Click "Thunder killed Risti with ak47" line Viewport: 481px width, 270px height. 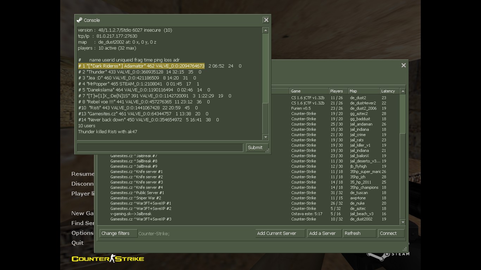pyautogui.click(x=107, y=131)
